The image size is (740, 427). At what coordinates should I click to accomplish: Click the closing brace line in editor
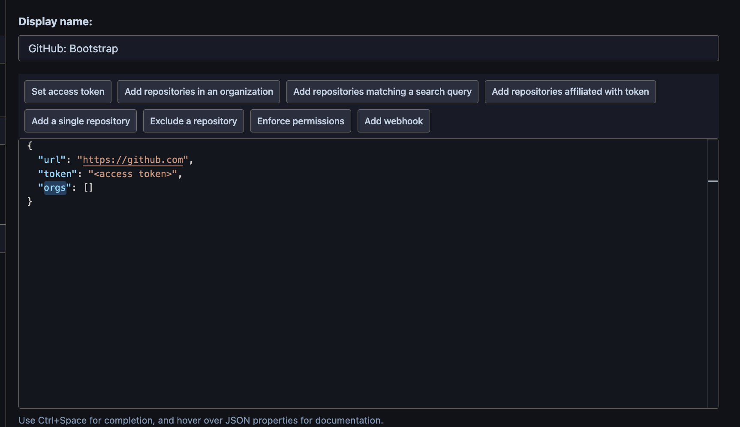30,201
